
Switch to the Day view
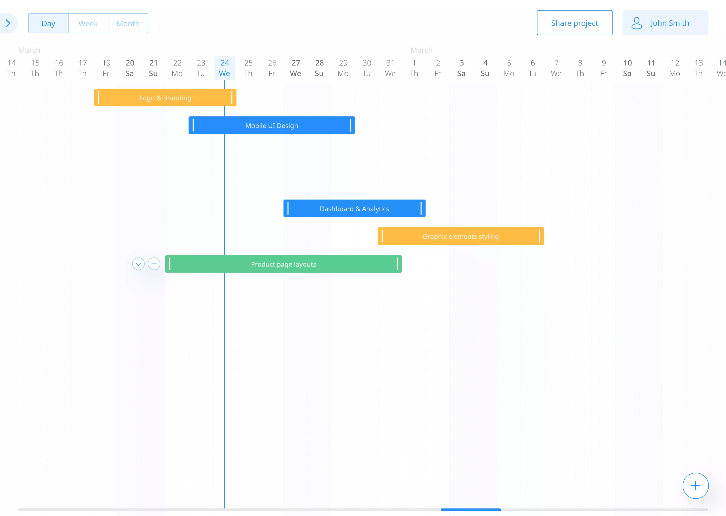(x=48, y=23)
